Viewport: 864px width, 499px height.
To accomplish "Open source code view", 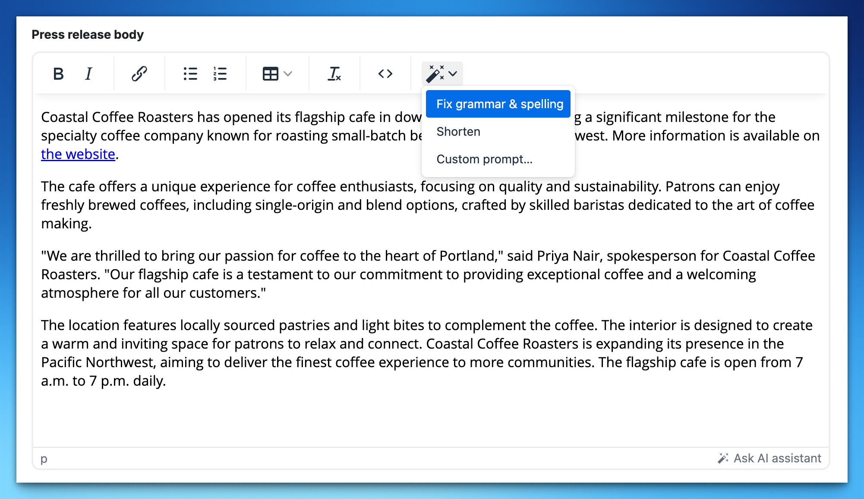I will 385,74.
